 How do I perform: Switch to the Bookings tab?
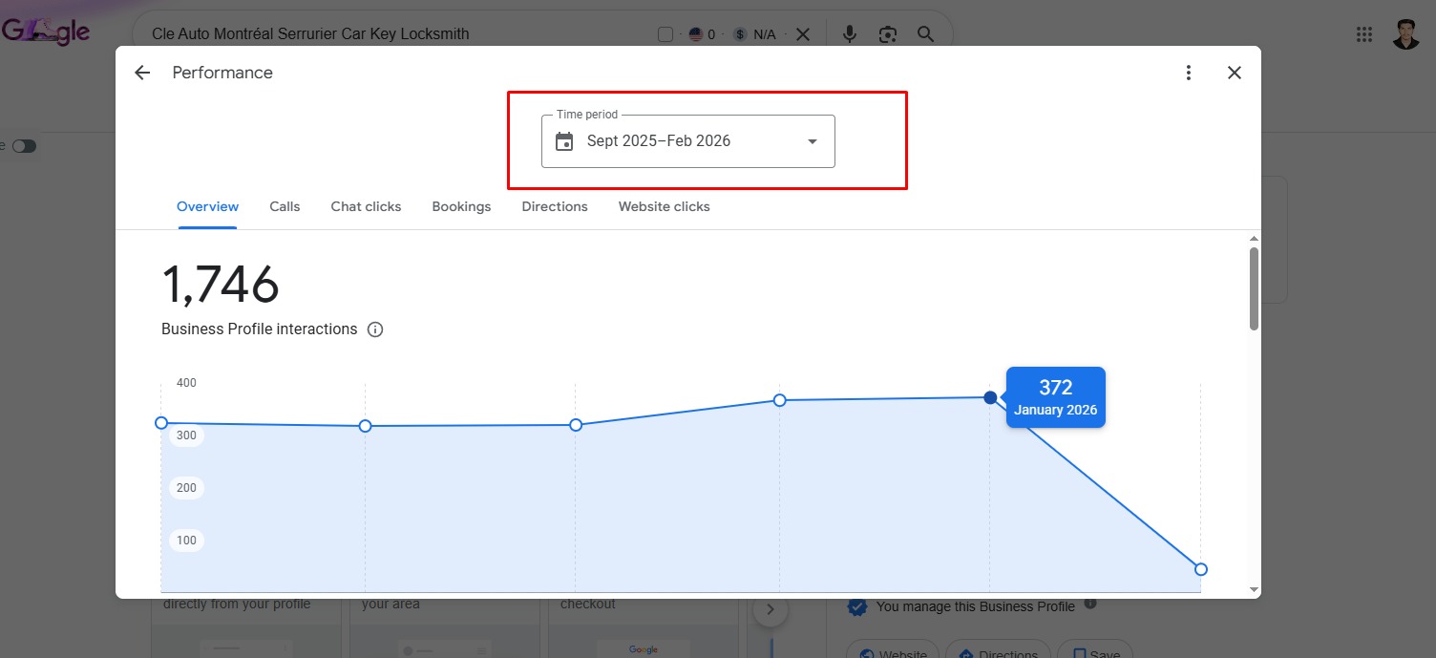point(461,206)
